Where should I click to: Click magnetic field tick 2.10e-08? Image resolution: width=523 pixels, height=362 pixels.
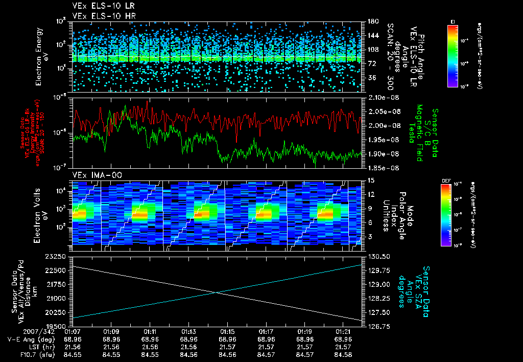383,98
